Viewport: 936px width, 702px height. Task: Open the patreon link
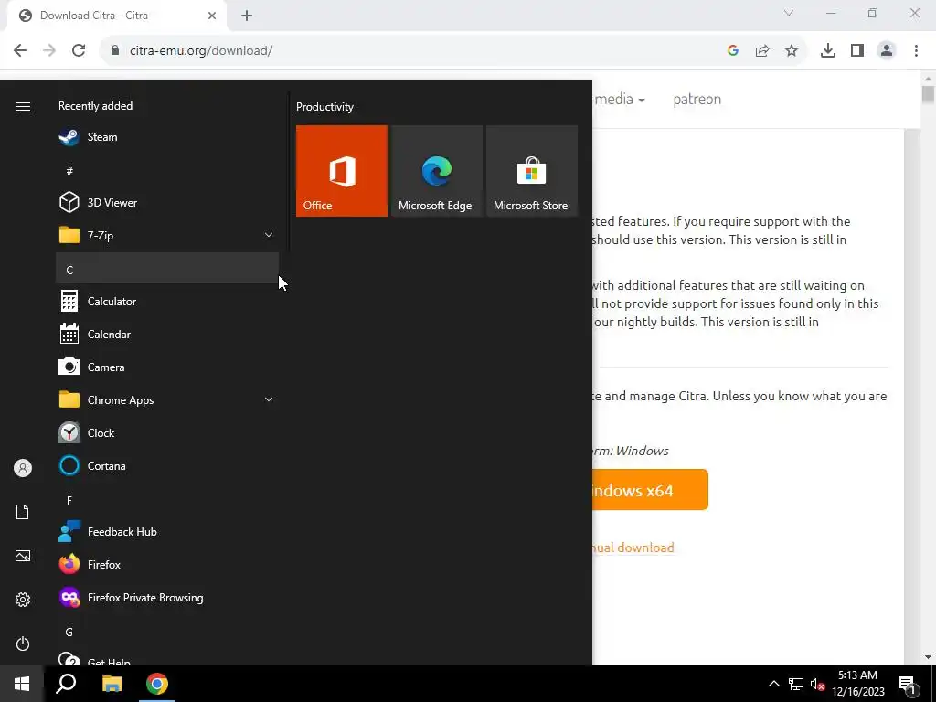(x=697, y=99)
